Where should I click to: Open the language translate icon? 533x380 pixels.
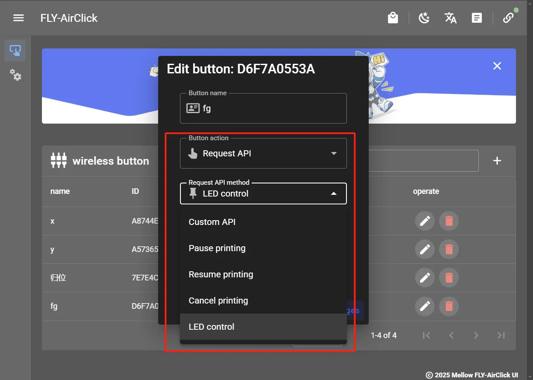450,18
